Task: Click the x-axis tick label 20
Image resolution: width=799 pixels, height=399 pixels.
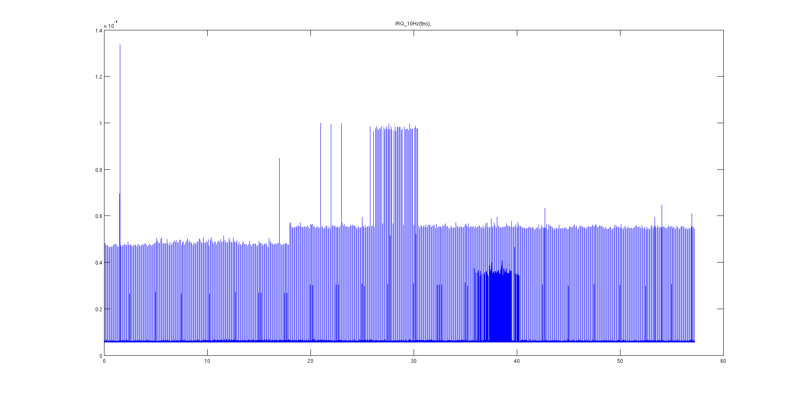Action: (x=310, y=361)
